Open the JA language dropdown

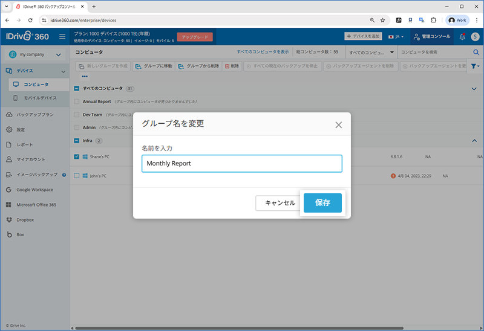coord(397,37)
